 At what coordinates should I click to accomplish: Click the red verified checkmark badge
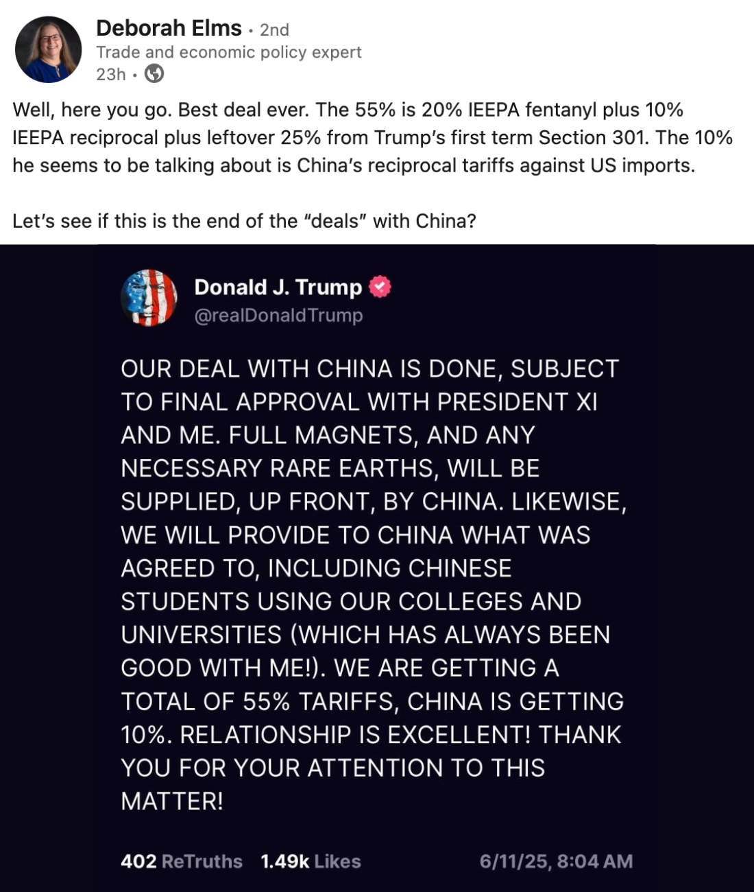(x=380, y=287)
